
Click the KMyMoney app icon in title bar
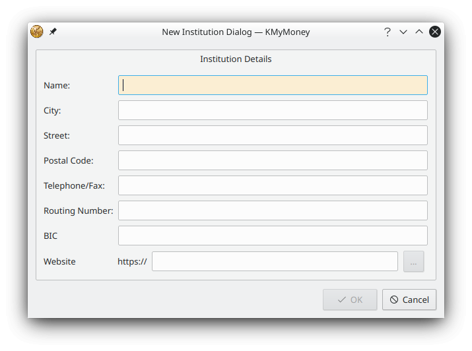pyautogui.click(x=37, y=32)
